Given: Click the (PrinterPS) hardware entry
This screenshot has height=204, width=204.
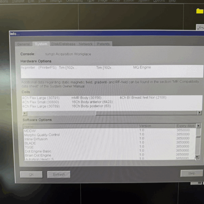Looking at the screenshot, I should (x=47, y=68).
